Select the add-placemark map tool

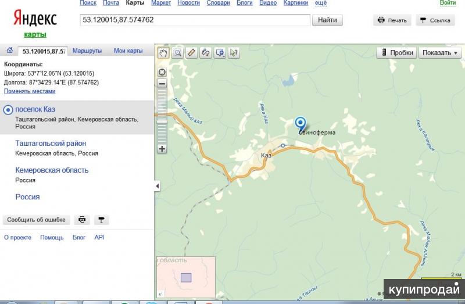point(220,53)
